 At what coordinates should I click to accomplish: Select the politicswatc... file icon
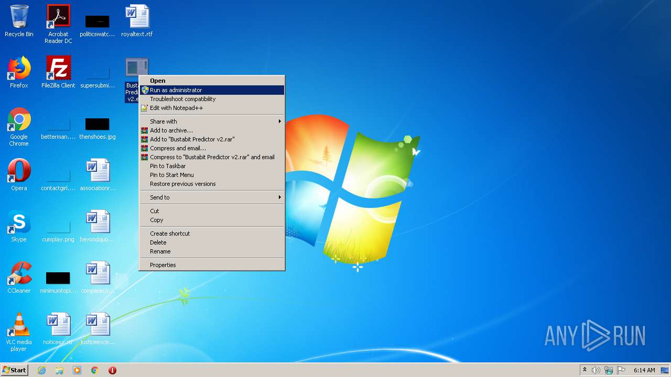pyautogui.click(x=98, y=26)
